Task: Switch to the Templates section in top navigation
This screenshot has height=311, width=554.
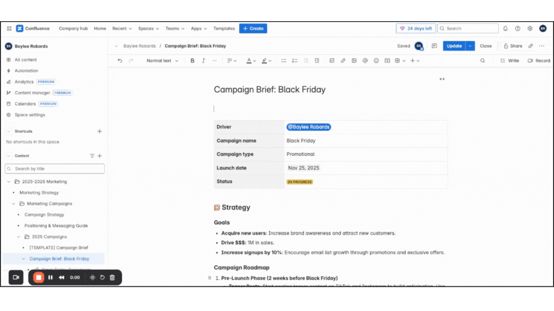Action: click(x=224, y=28)
